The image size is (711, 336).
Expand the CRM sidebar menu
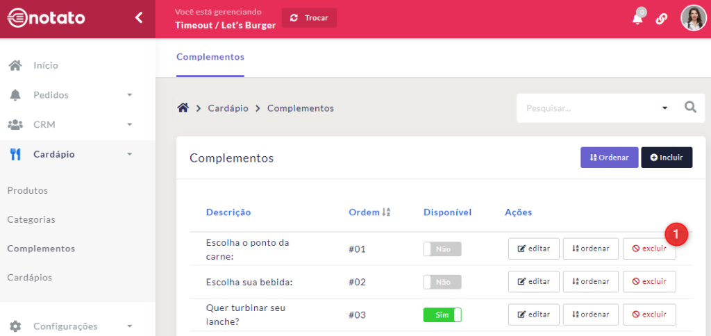129,125
